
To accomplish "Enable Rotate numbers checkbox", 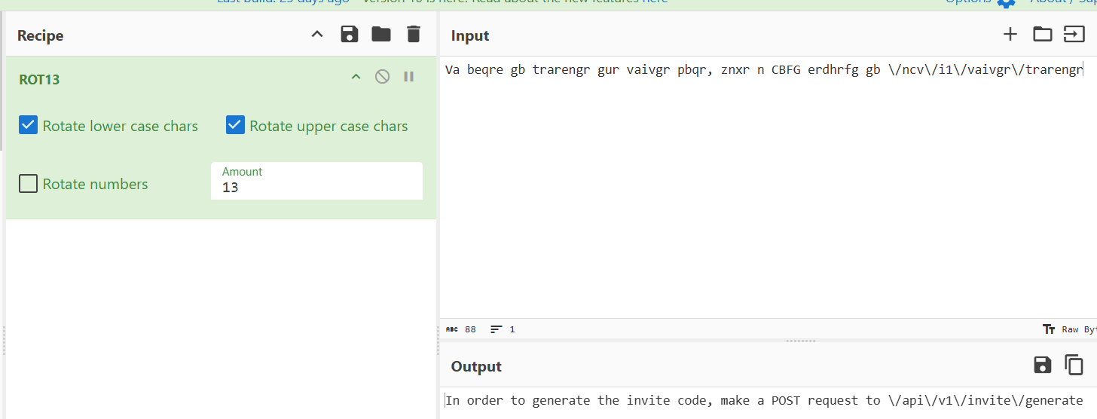I will [x=28, y=183].
